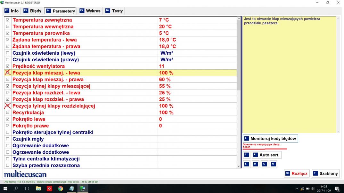Click parameter list scrollbar down arrow

click(239, 166)
